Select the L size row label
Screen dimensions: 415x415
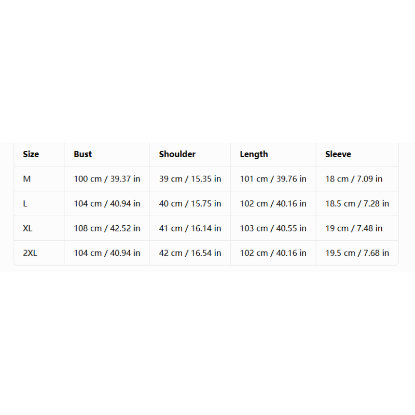point(25,203)
